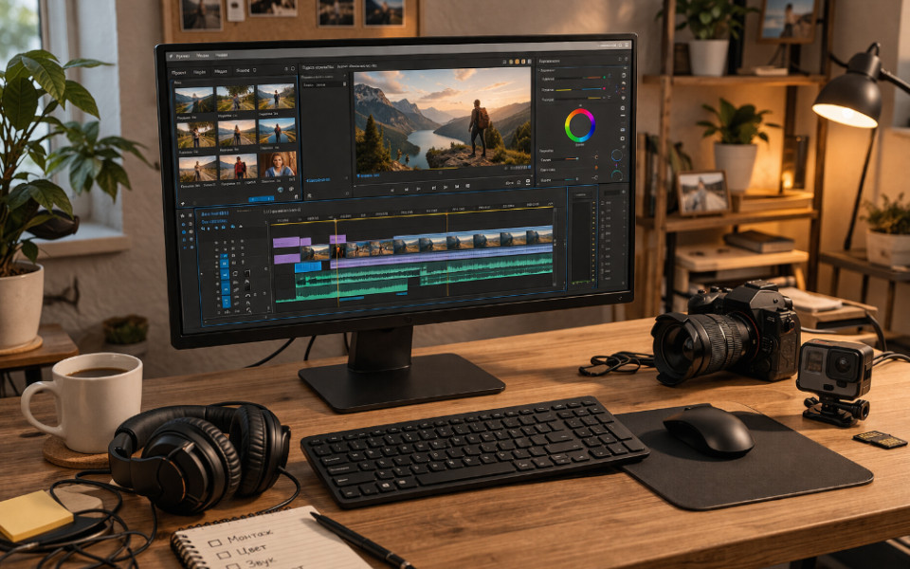Image resolution: width=910 pixels, height=569 pixels.
Task: Click the round blue dial in the color panel
Action: tap(616, 156)
